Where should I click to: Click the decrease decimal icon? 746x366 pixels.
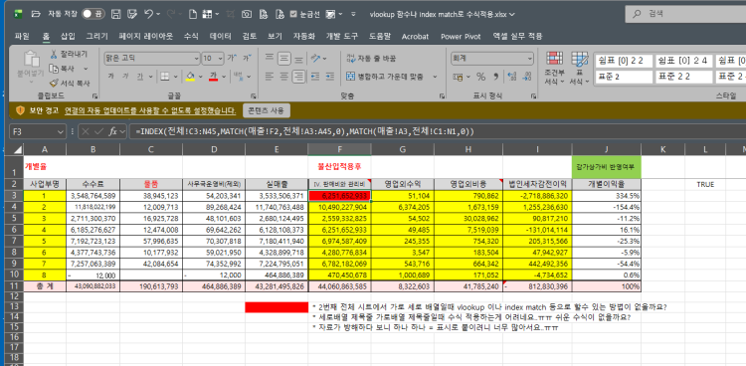pyautogui.click(x=526, y=77)
